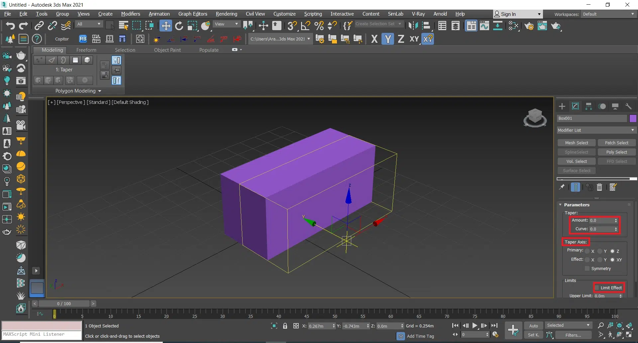Open the Hierarchy command panel tab
The height and width of the screenshot is (343, 638).
588,106
